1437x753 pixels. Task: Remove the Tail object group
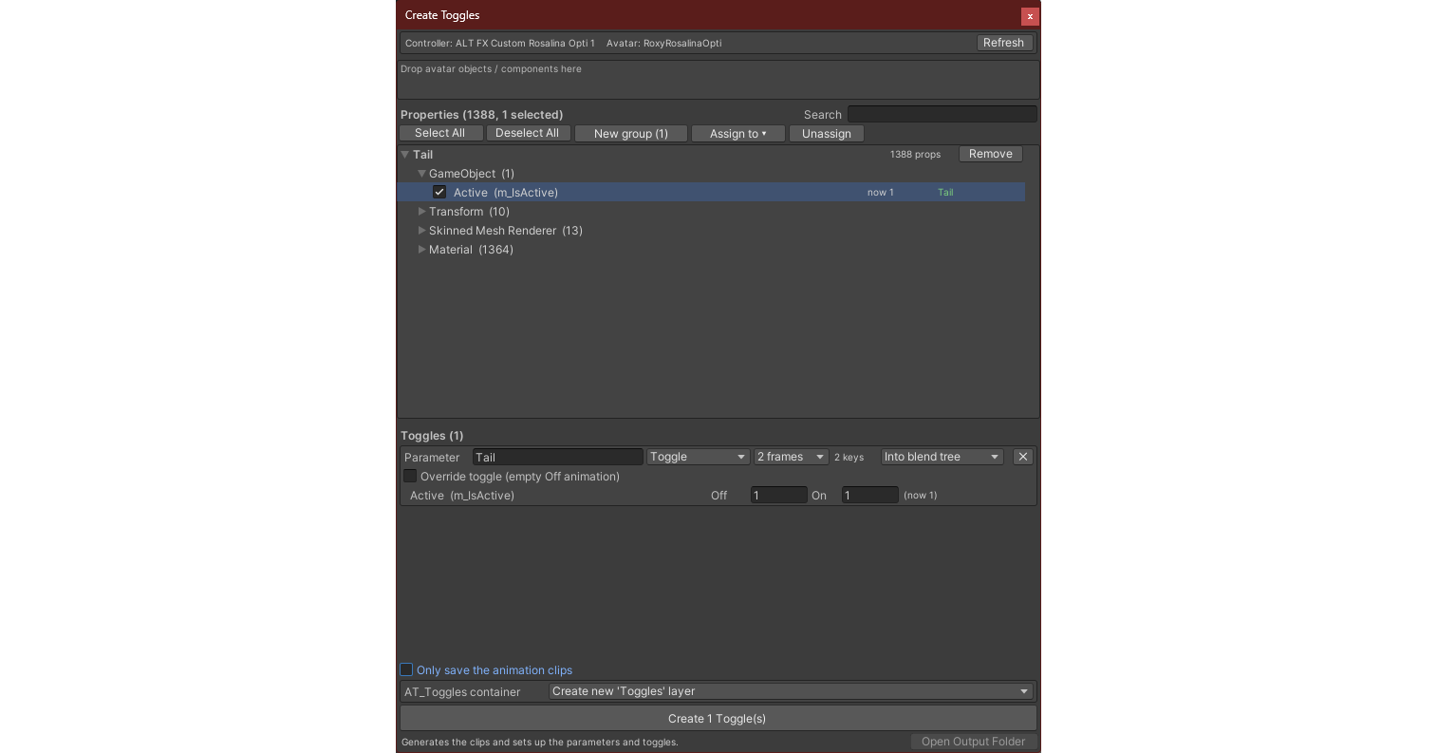[991, 154]
